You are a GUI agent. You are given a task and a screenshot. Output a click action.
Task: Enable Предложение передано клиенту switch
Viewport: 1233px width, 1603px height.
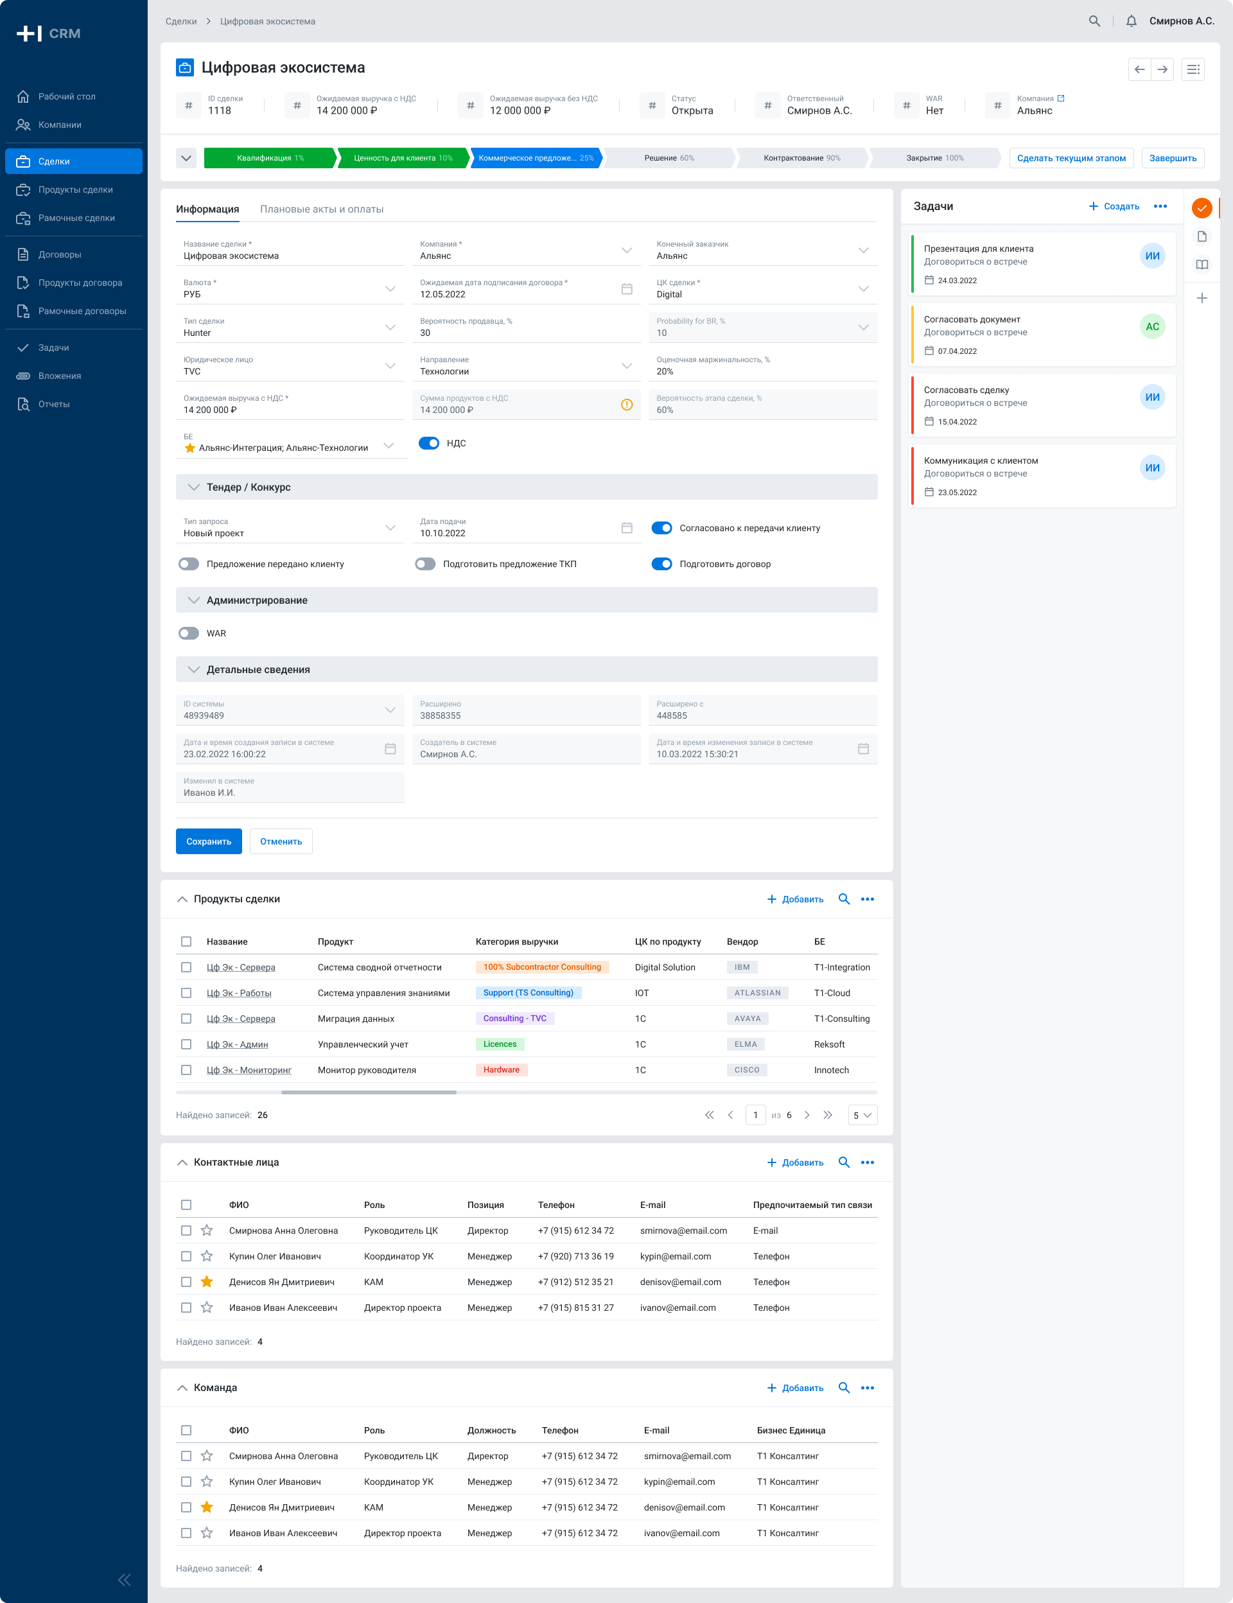pos(189,565)
